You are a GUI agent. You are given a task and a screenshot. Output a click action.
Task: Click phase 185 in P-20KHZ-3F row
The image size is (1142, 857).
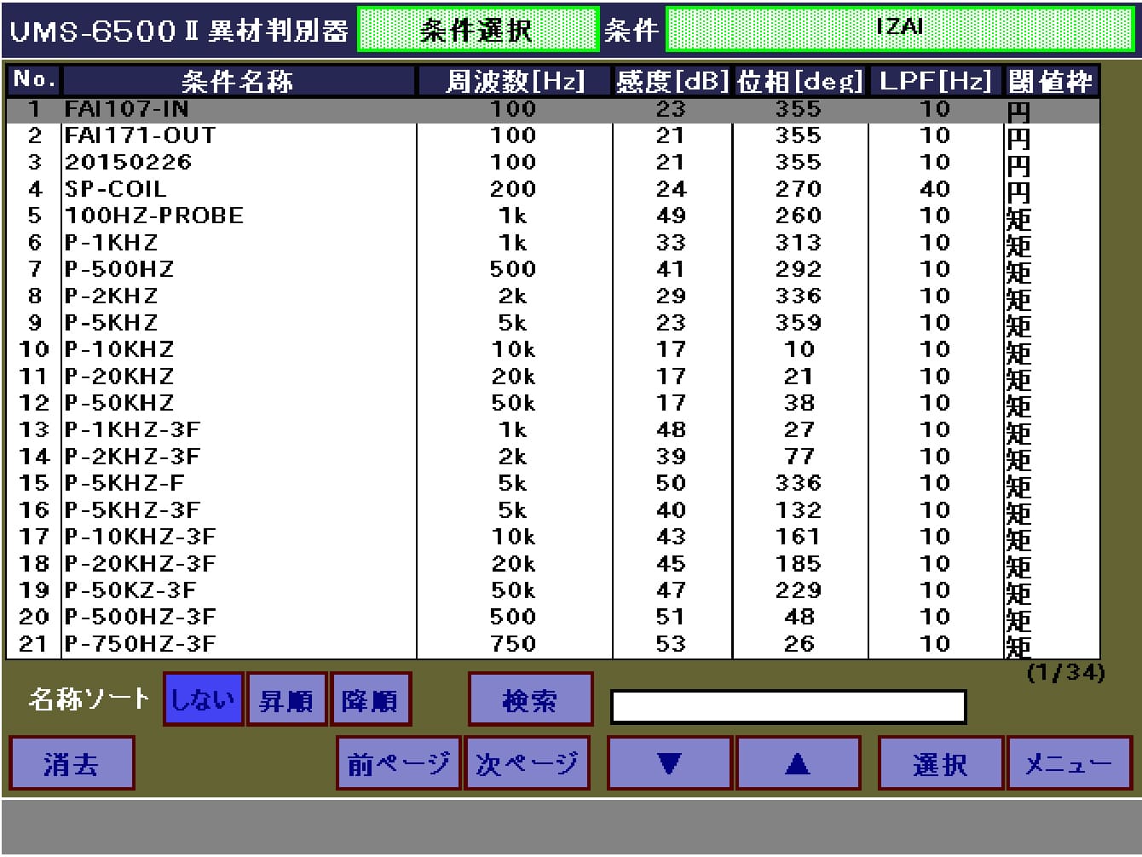[799, 564]
